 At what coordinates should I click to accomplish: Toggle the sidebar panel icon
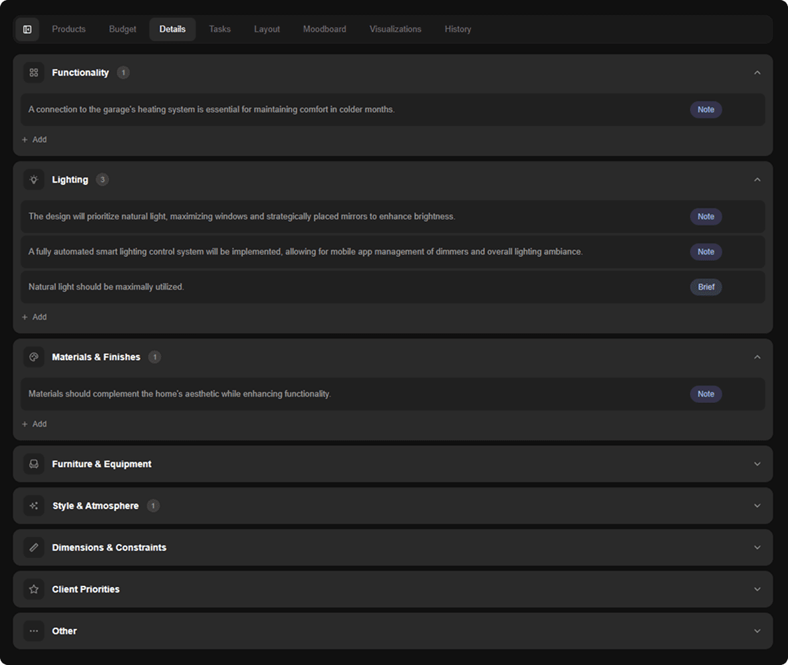pyautogui.click(x=27, y=29)
